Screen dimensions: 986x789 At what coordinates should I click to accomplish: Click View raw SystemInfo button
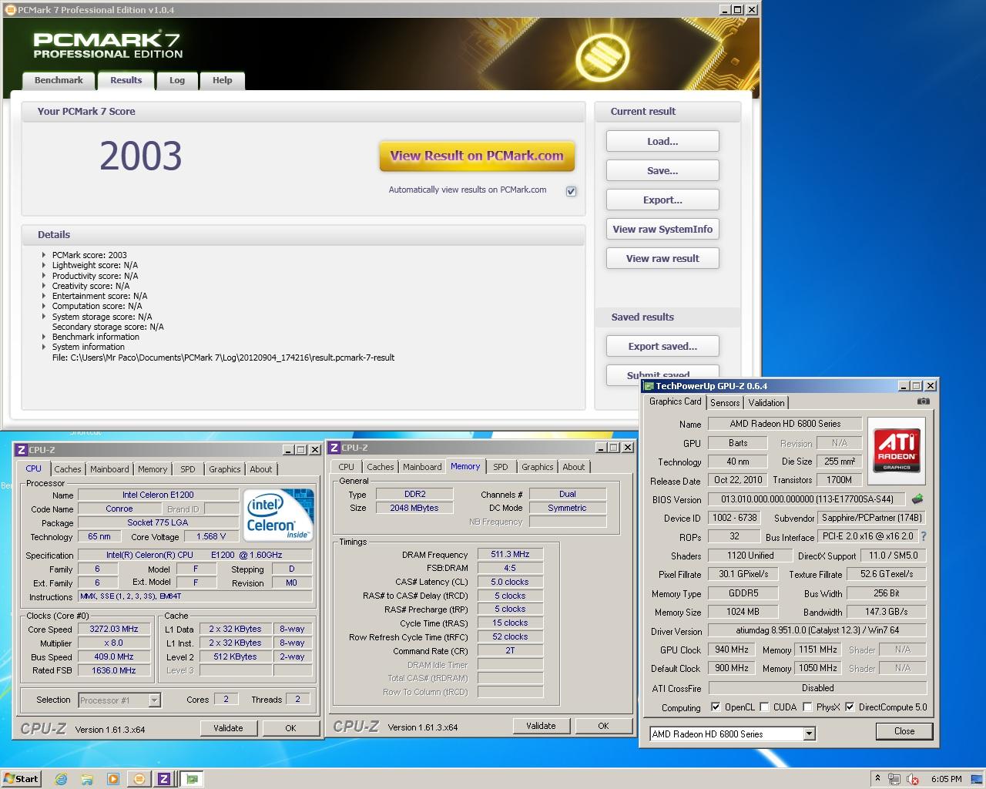(662, 230)
